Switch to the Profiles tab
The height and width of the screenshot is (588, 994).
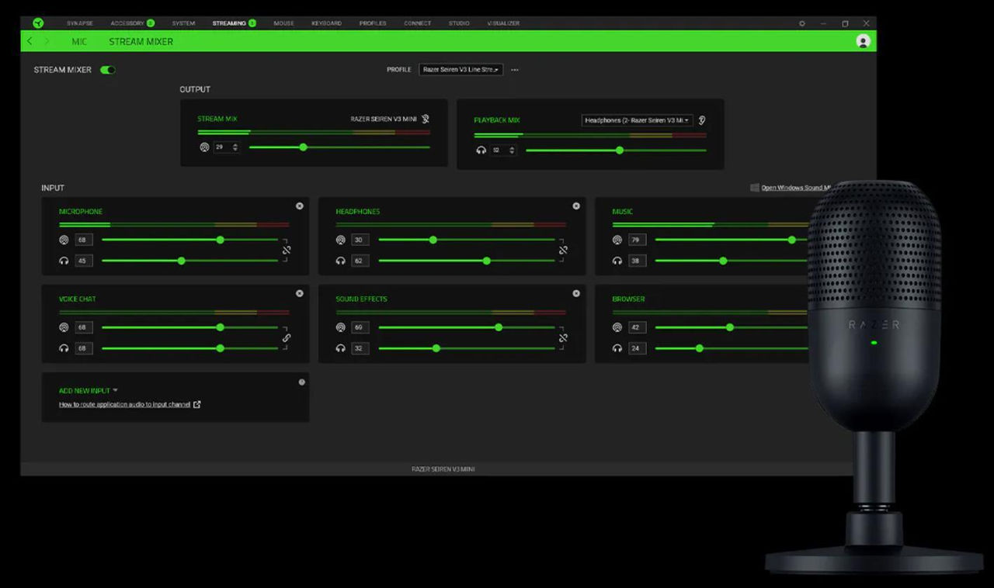(x=373, y=23)
